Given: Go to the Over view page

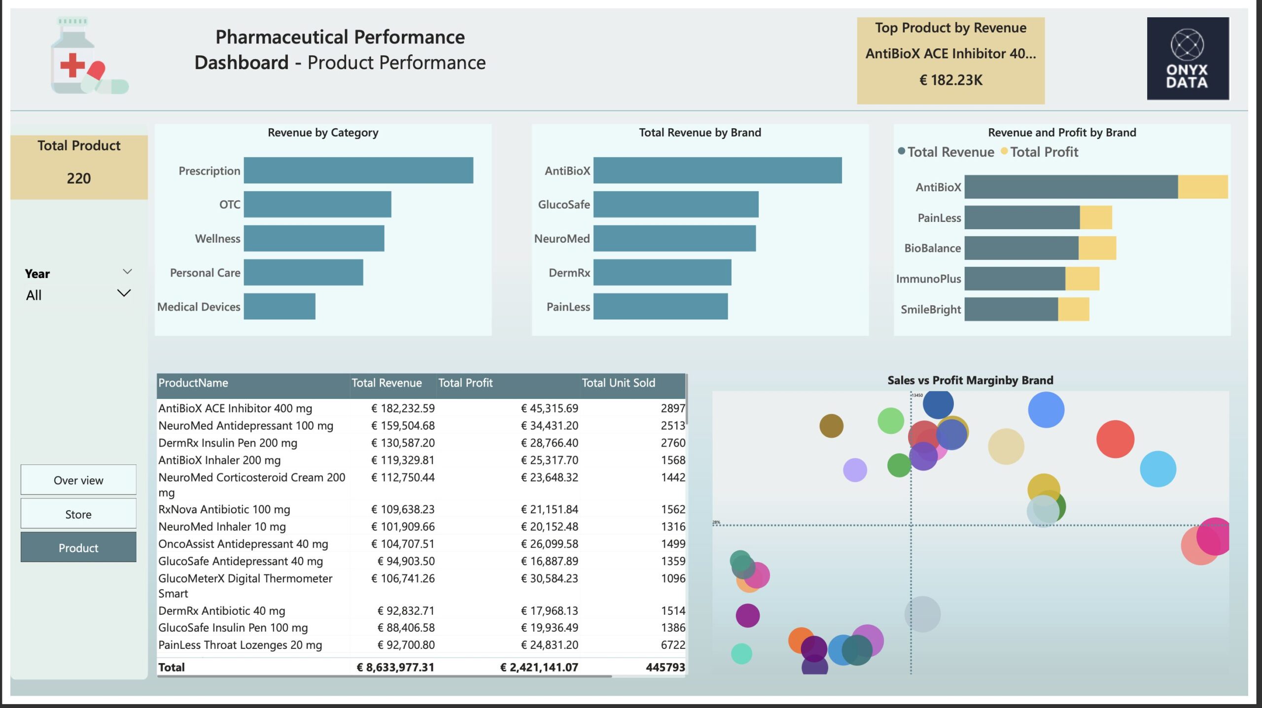Looking at the screenshot, I should click(x=78, y=480).
